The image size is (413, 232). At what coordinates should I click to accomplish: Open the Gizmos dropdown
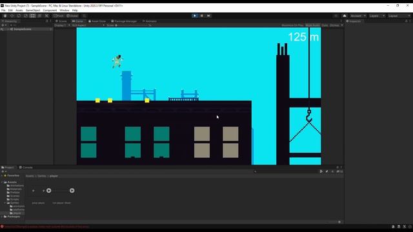pyautogui.click(x=336, y=25)
